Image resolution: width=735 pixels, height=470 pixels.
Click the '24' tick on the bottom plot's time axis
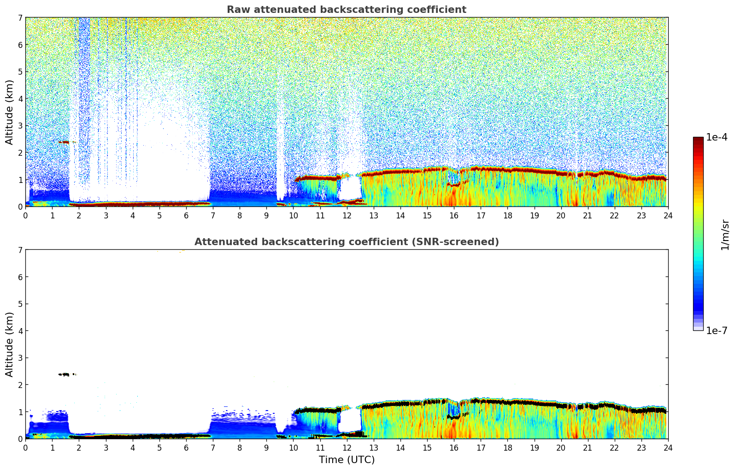pyautogui.click(x=668, y=447)
